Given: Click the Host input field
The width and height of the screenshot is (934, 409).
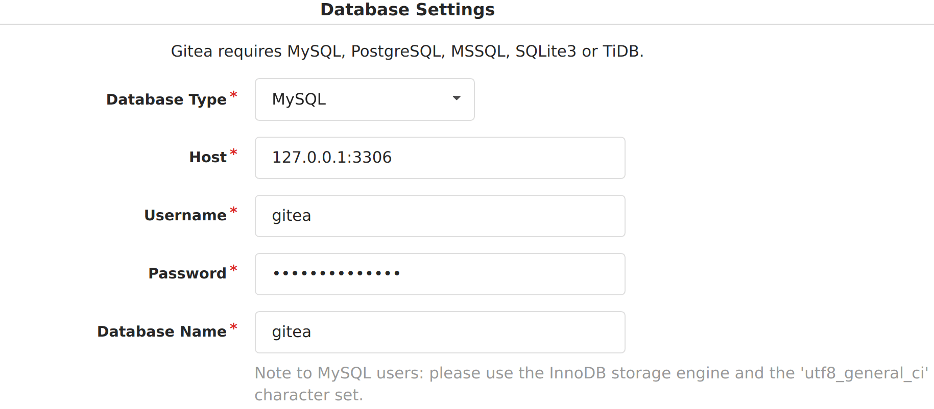Looking at the screenshot, I should coord(439,158).
